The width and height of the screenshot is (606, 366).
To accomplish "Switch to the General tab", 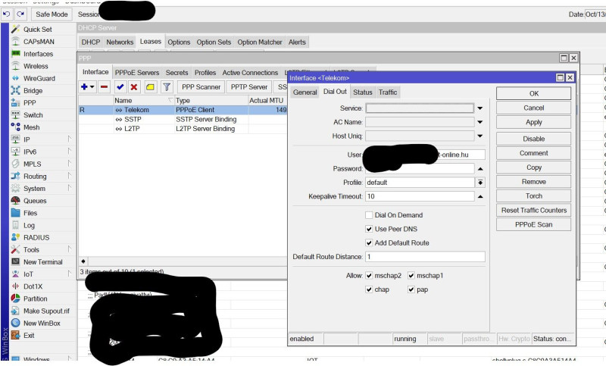I will (x=305, y=92).
